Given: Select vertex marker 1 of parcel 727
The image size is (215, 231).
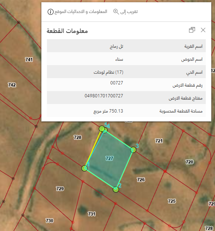Looking at the screenshot, I should pyautogui.click(x=85, y=168).
